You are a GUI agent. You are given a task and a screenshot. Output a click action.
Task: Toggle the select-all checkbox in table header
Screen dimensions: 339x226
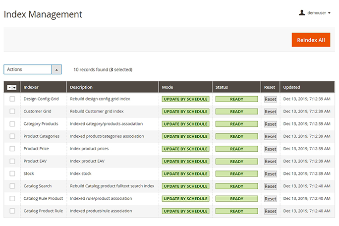tap(10, 88)
